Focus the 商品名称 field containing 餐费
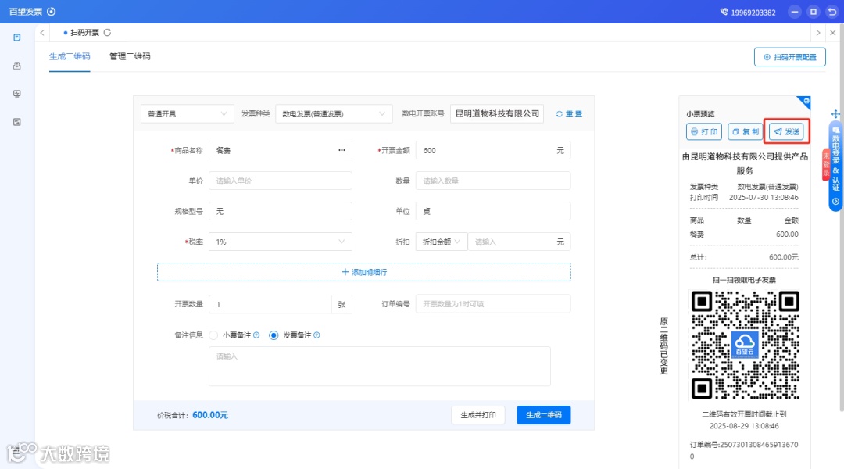The image size is (844, 469). (281, 150)
